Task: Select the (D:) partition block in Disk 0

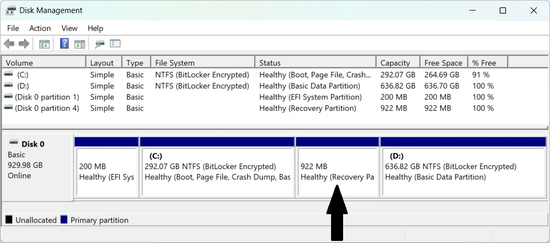Action: click(x=463, y=168)
